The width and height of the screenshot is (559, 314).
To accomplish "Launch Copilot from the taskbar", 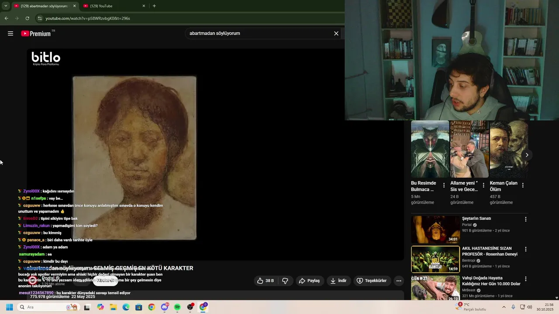I will (100, 307).
